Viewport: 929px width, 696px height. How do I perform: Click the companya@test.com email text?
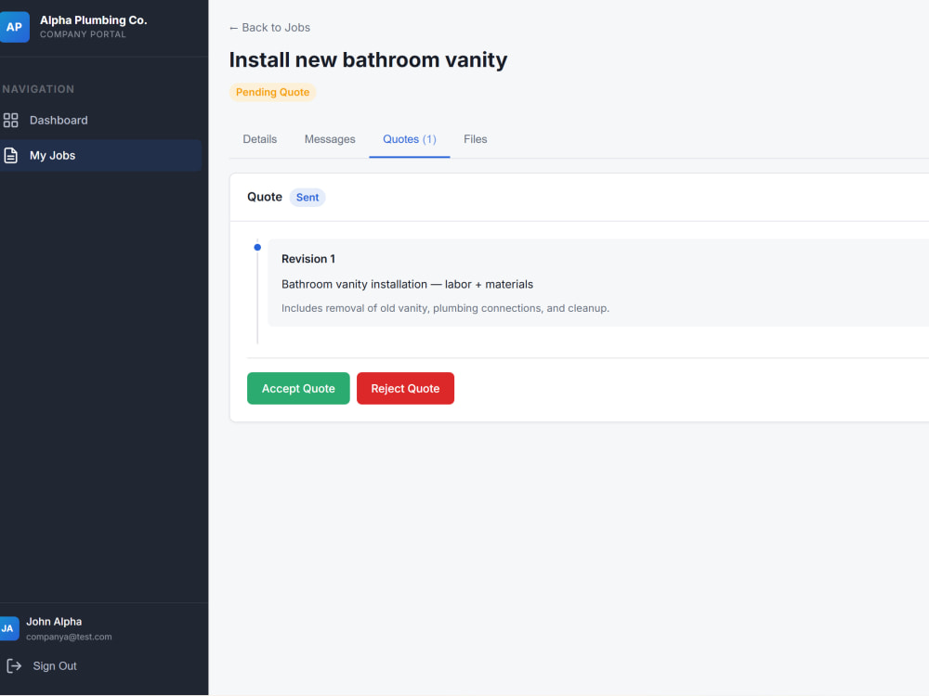69,637
